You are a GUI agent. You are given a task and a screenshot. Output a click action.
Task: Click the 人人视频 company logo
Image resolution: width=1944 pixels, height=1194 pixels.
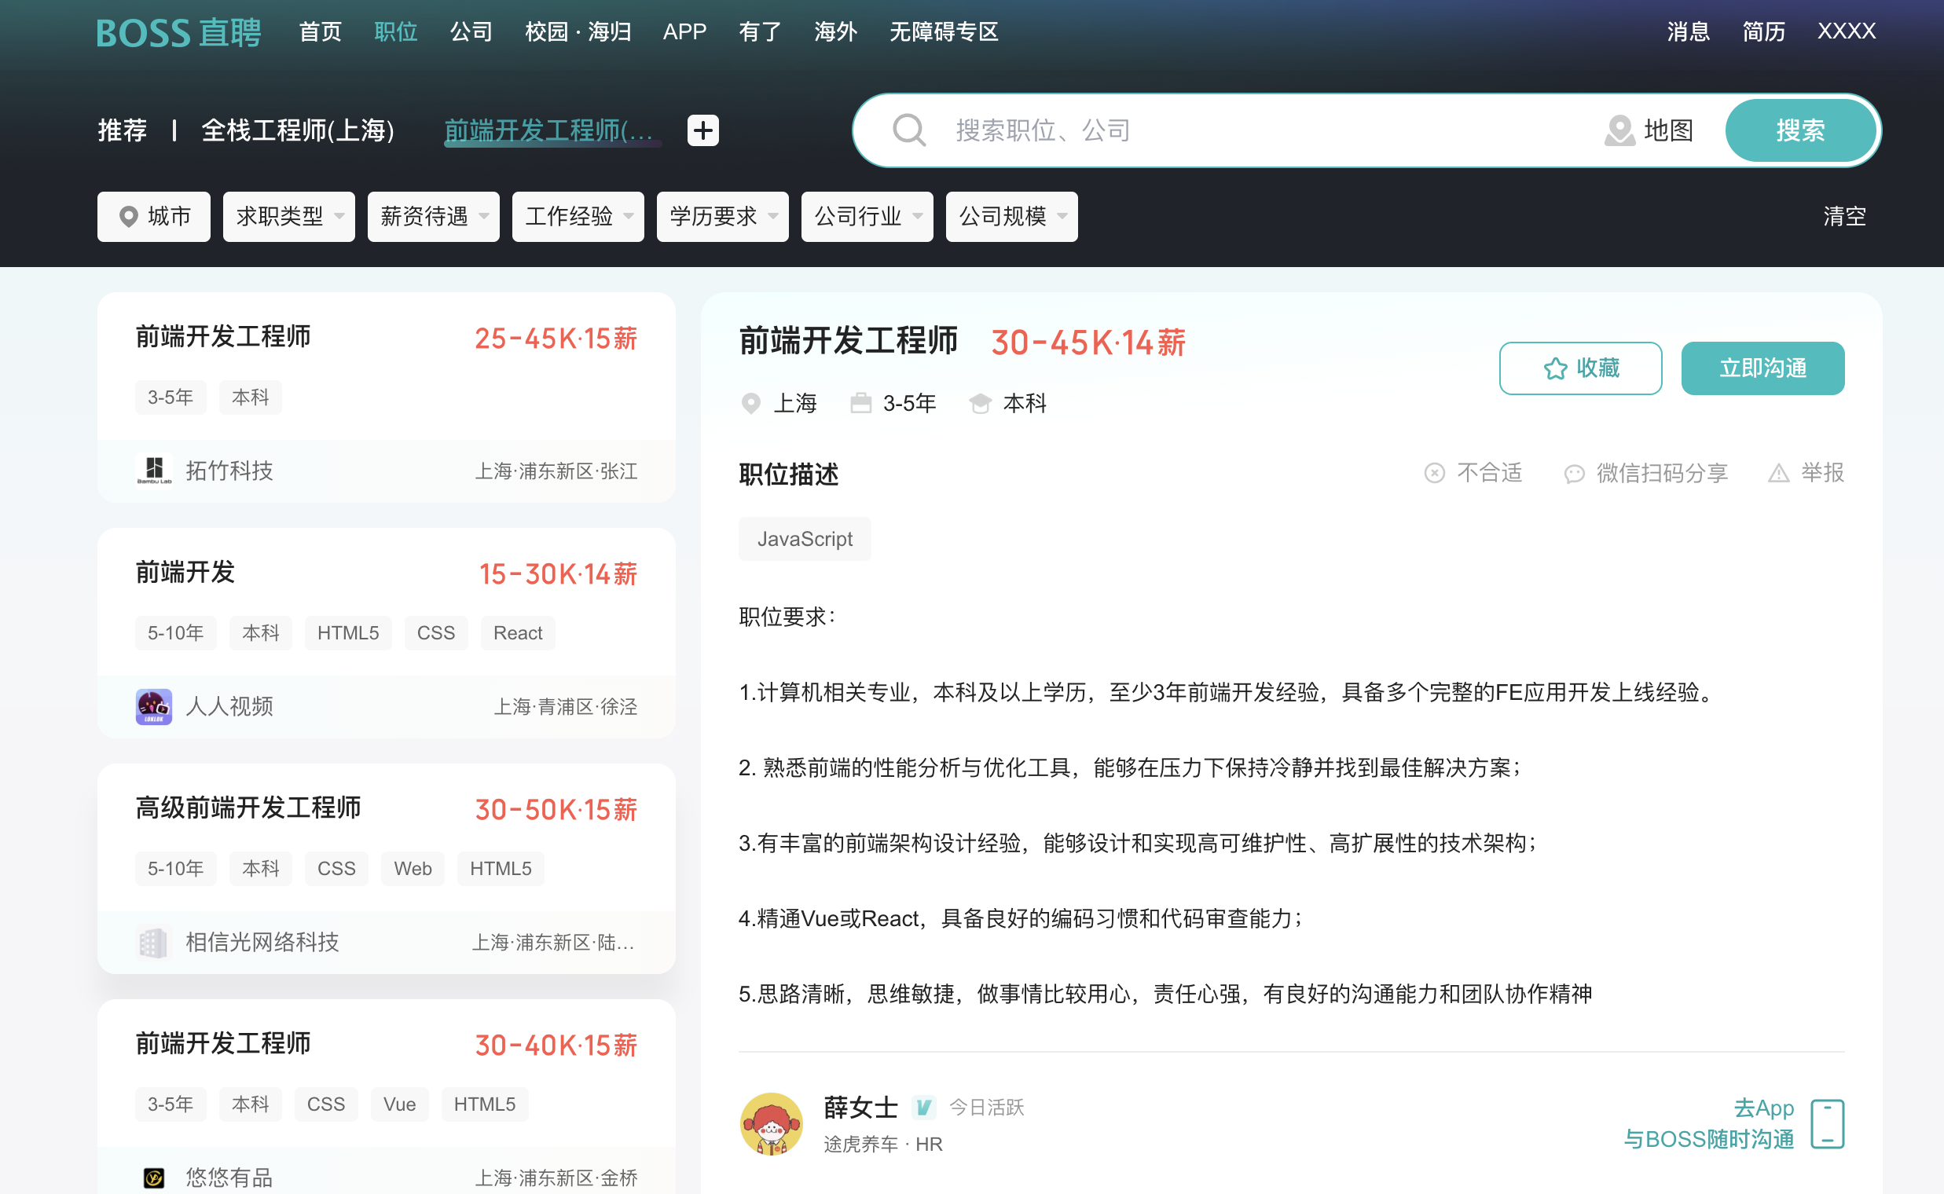[x=154, y=706]
